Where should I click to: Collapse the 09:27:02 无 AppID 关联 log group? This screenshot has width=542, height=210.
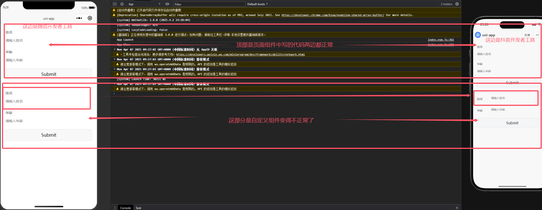point(115,49)
